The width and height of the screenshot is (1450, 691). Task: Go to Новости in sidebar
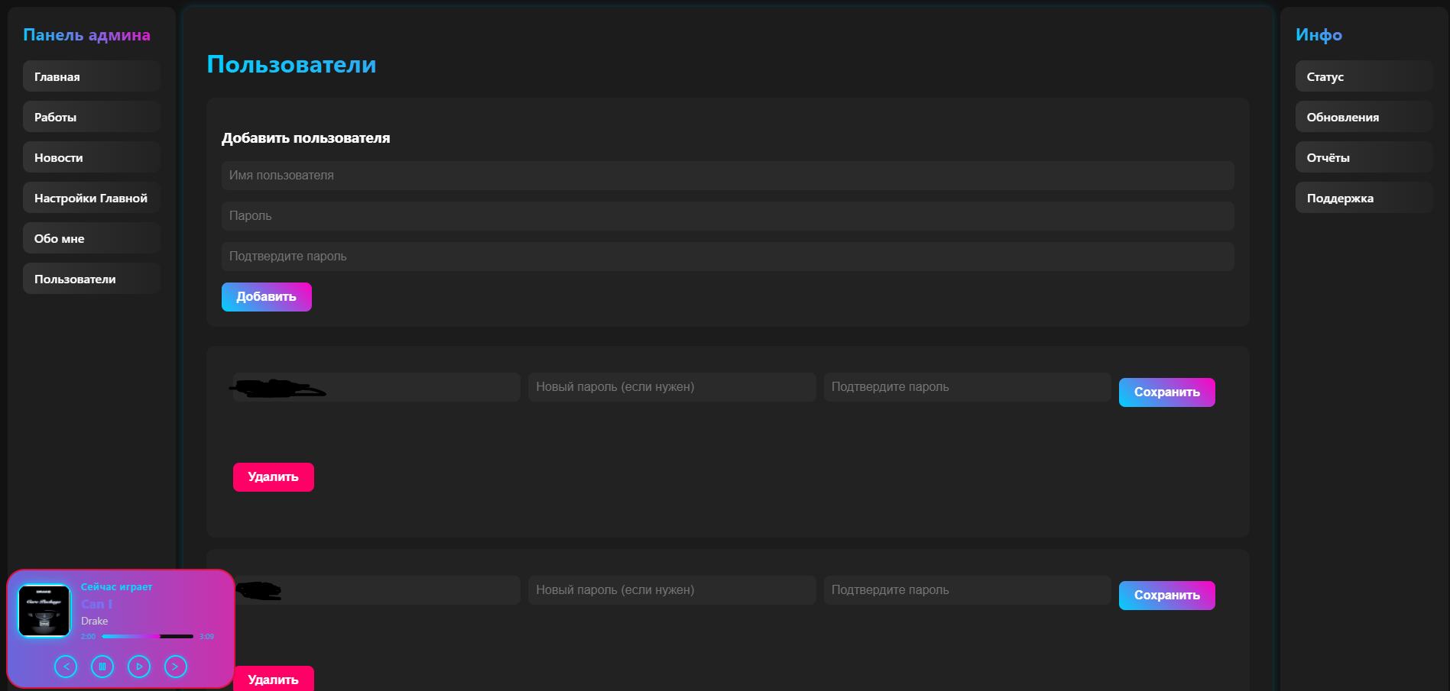pyautogui.click(x=92, y=157)
